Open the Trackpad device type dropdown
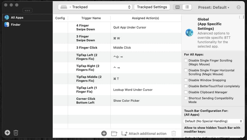This screenshot has height=140, width=247. tap(95, 7)
